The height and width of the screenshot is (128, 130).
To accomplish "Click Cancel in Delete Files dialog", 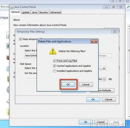I will [86, 85].
